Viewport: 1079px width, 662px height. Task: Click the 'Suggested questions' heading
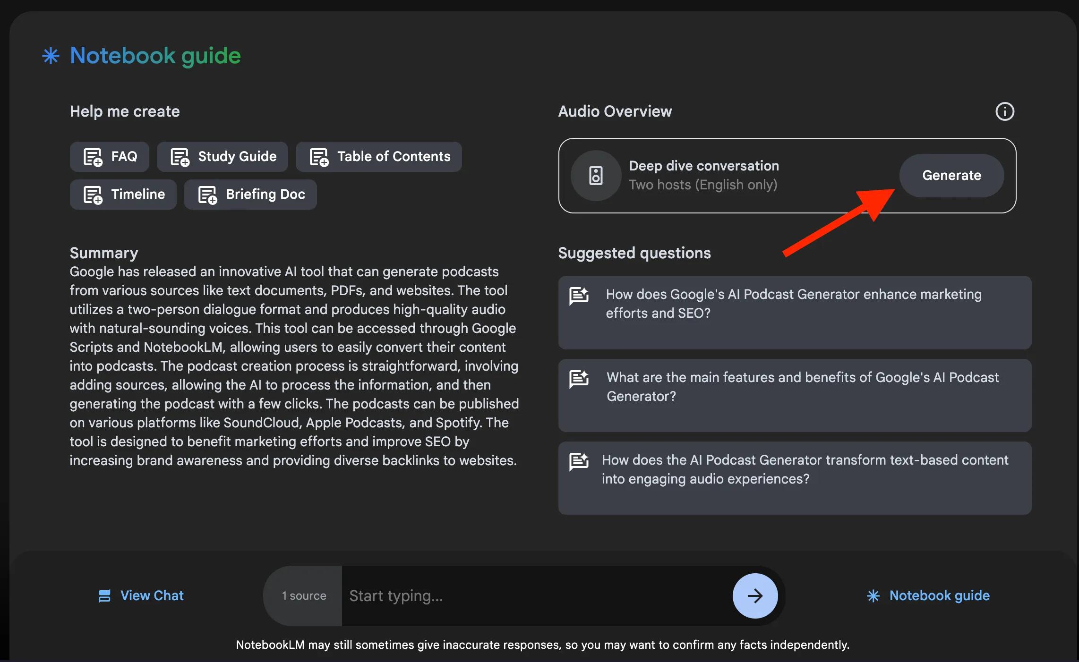tap(634, 253)
